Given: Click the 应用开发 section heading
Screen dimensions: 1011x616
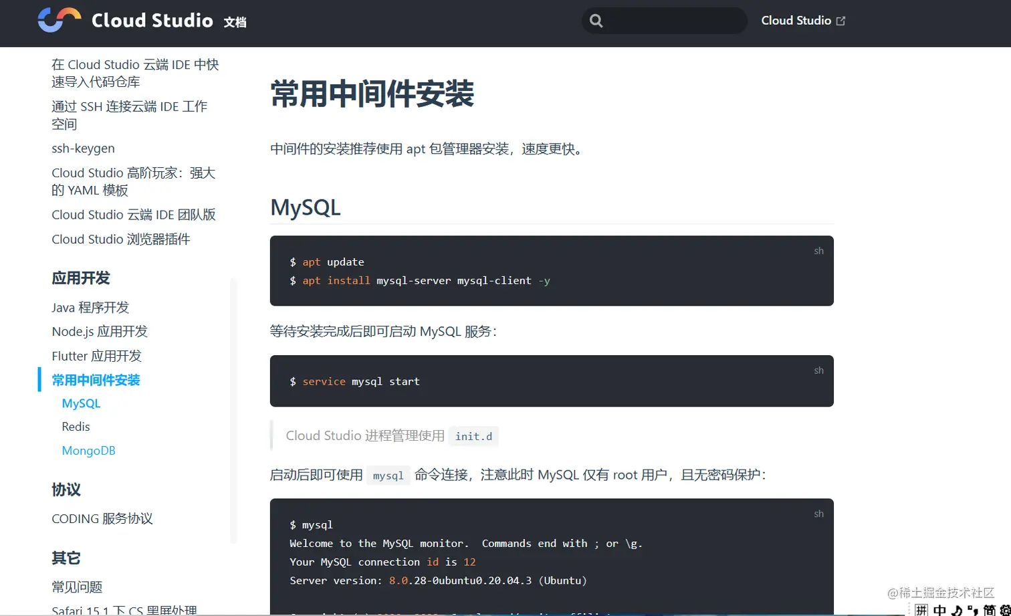Looking at the screenshot, I should pos(81,278).
